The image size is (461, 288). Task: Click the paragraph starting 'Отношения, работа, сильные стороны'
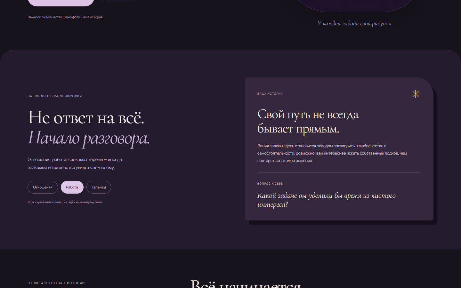pyautogui.click(x=75, y=164)
